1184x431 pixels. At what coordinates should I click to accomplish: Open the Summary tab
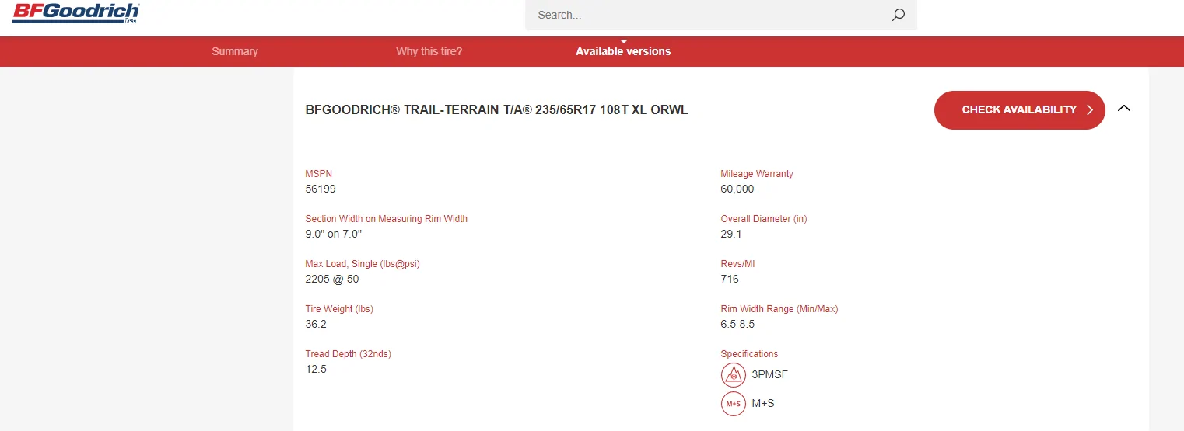(x=234, y=51)
